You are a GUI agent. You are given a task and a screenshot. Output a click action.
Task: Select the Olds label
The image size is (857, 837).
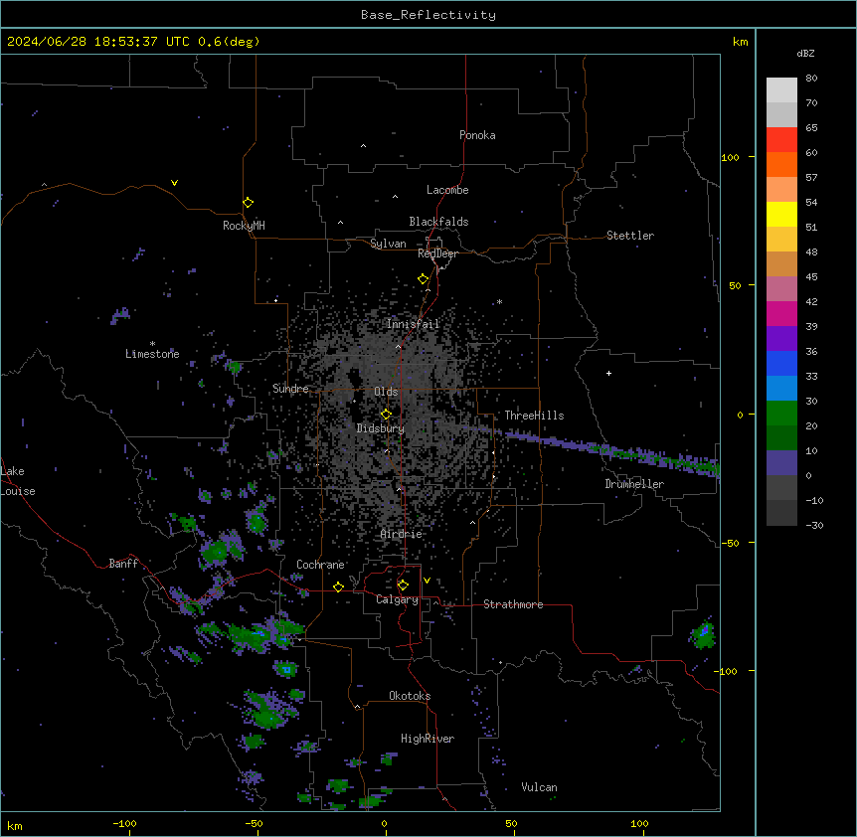pos(386,392)
